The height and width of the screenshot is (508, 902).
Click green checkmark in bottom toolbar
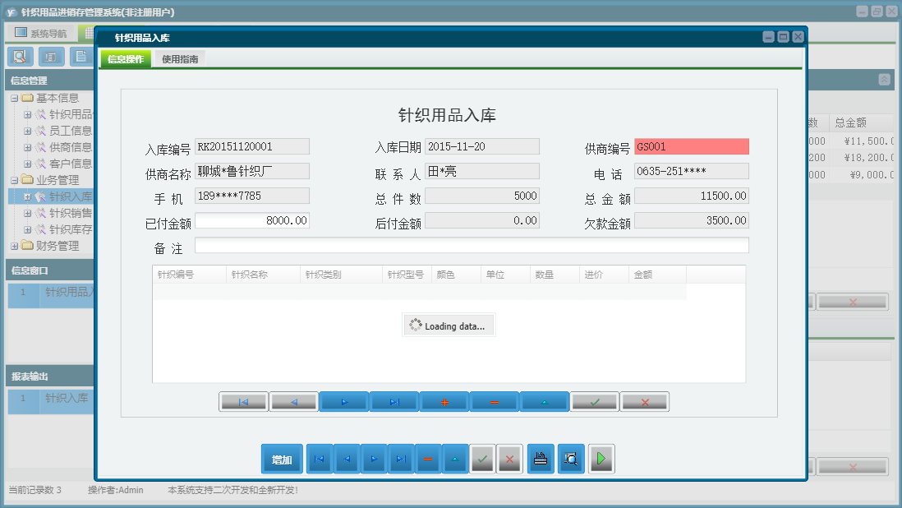[x=482, y=460]
